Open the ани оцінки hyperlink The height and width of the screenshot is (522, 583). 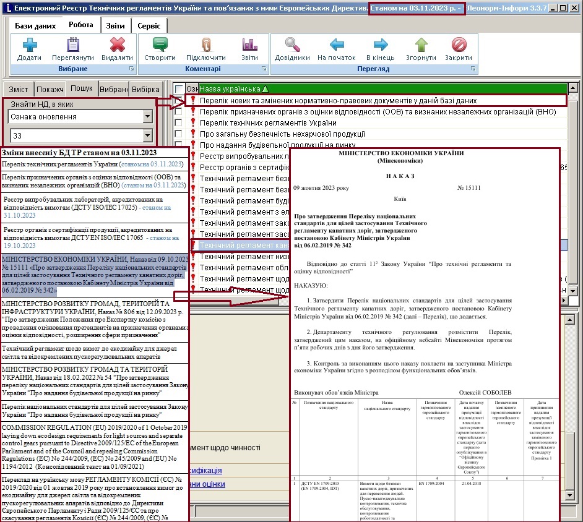[207, 484]
